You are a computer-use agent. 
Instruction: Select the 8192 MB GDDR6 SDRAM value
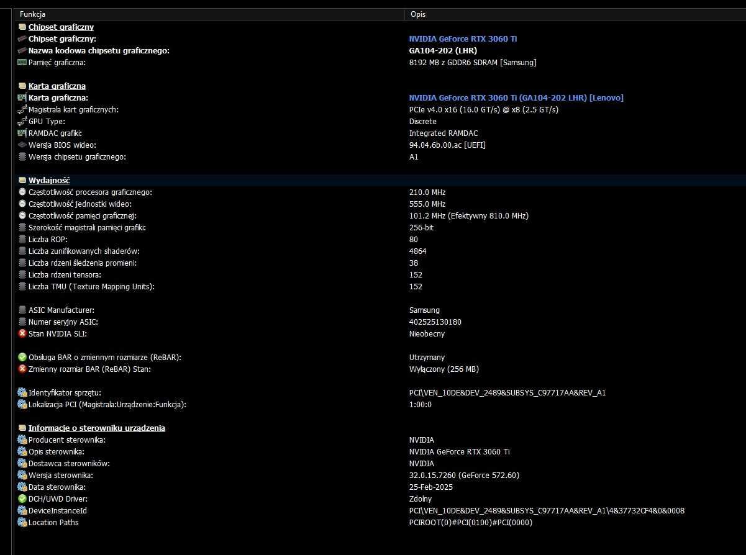(473, 62)
